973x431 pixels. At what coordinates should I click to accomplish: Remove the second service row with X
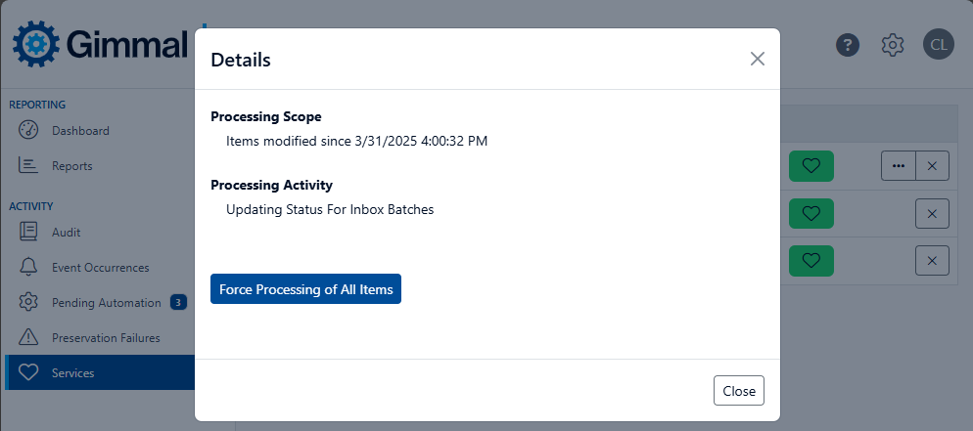click(x=932, y=213)
